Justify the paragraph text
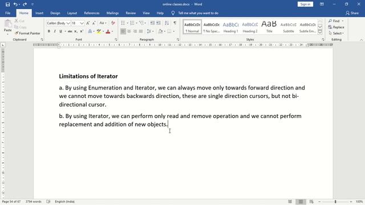Screen dimensions: 365x205 (x=141, y=31)
